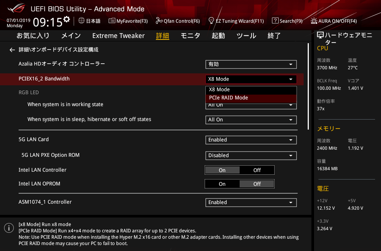Click the working state RGB LED label
The height and width of the screenshot is (251, 381).
65,105
